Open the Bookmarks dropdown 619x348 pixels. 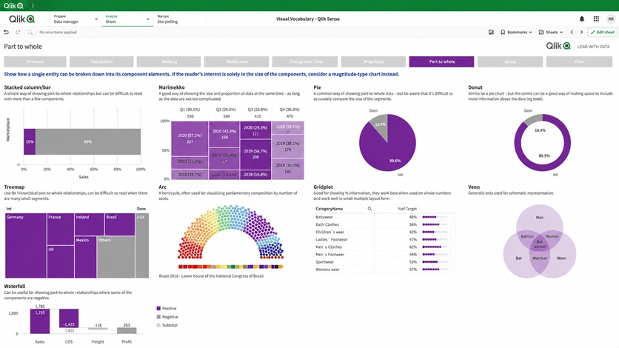point(516,32)
